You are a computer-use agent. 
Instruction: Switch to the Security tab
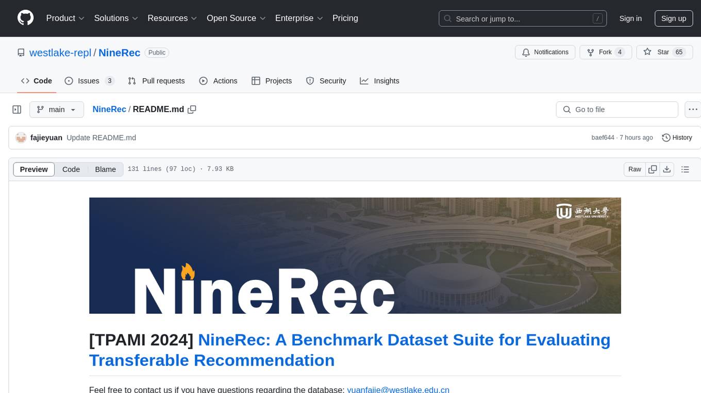326,81
